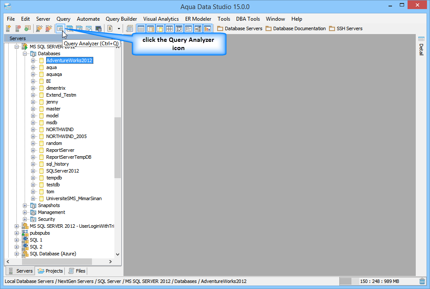Open the SSH Servers folder shortcut
This screenshot has height=289, width=430.
(346, 28)
